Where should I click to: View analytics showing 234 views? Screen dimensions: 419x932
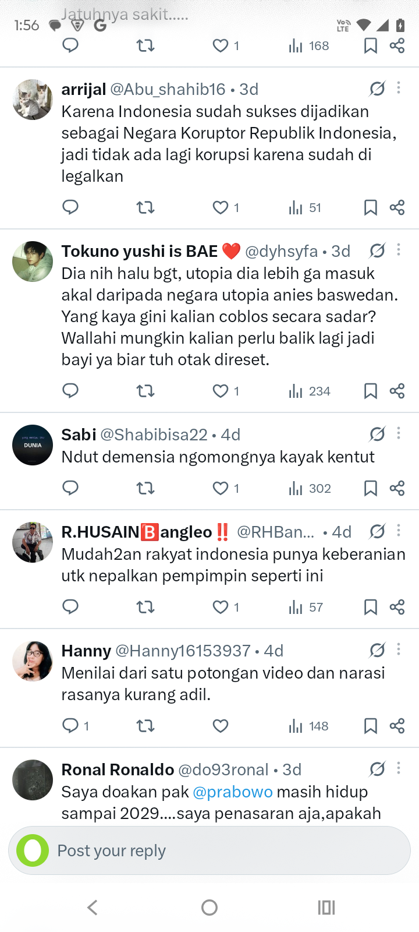click(310, 391)
